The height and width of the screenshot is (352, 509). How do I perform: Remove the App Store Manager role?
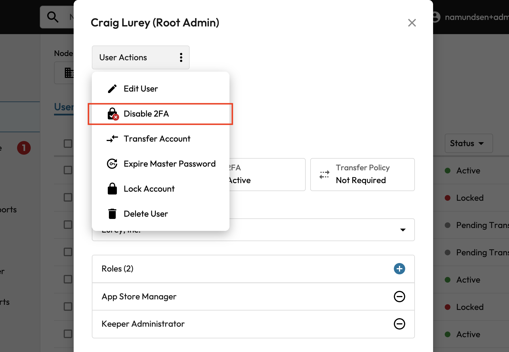point(399,297)
